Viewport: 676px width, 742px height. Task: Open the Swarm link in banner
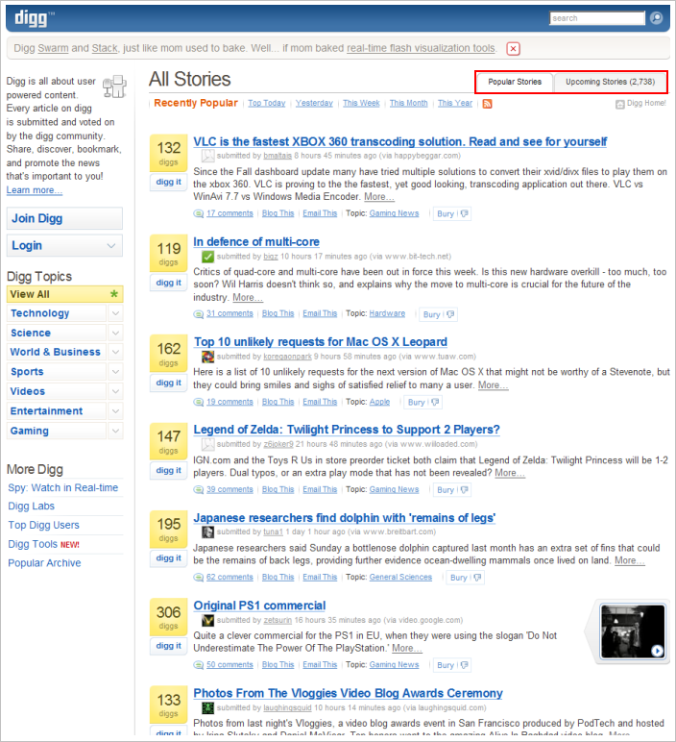pos(53,48)
